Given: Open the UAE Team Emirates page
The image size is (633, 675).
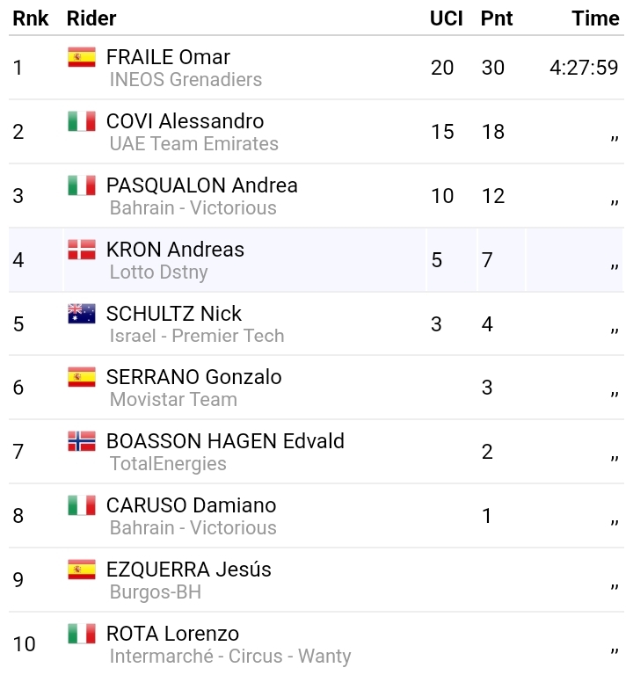Looking at the screenshot, I should coord(193,144).
